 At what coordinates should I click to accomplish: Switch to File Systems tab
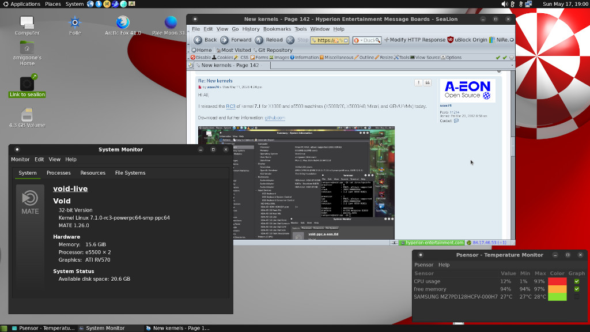point(130,173)
